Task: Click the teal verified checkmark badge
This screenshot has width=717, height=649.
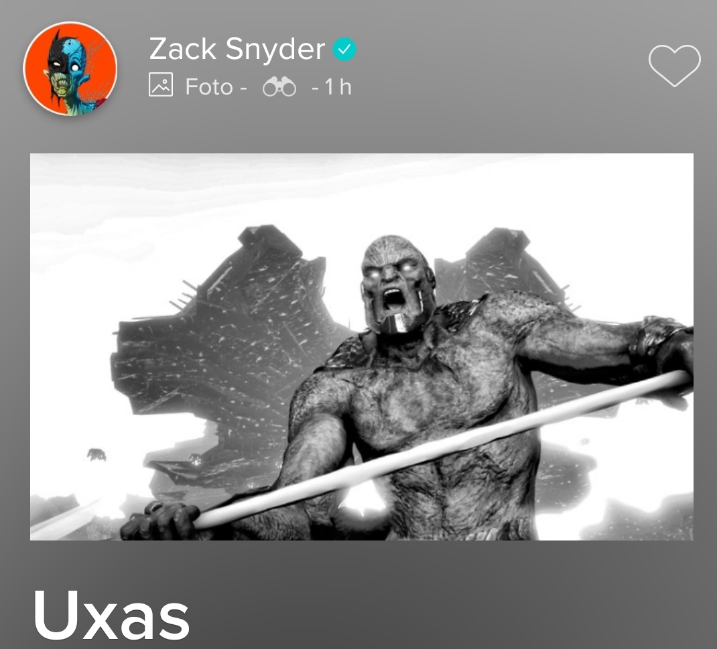Action: [x=344, y=49]
